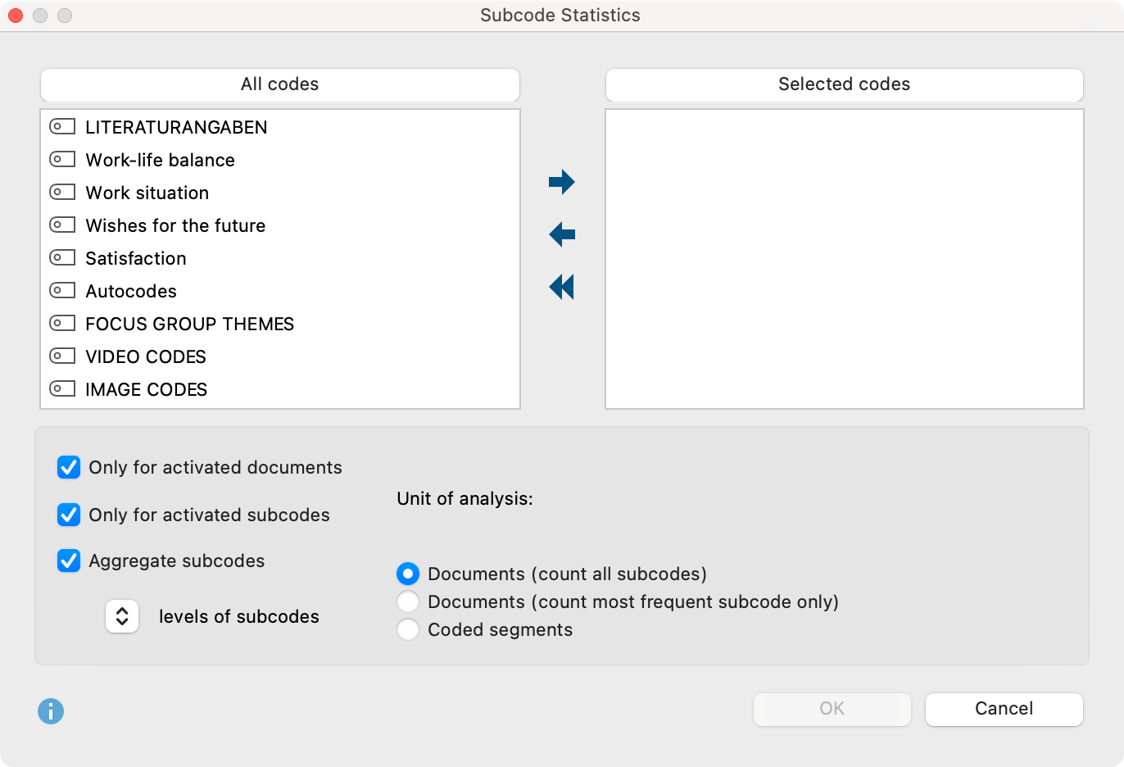The image size is (1124, 767).
Task: Select the Work-life balance code label
Action: (x=161, y=160)
